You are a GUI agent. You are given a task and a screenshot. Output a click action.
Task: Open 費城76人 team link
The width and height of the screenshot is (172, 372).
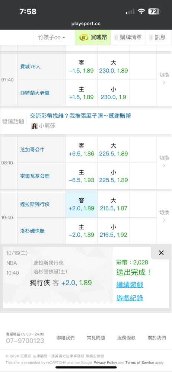click(x=31, y=67)
